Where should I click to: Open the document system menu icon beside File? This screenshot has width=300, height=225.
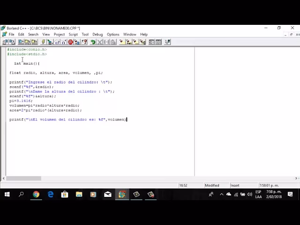(4, 34)
